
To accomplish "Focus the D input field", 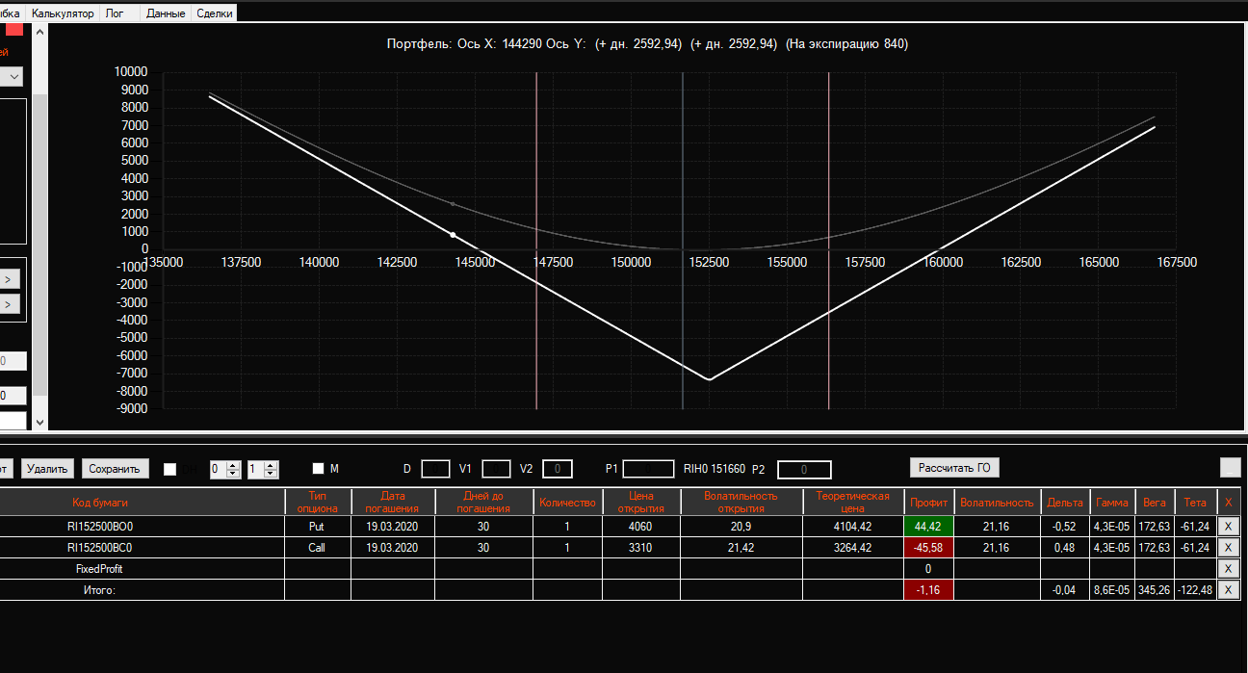I will tap(435, 469).
